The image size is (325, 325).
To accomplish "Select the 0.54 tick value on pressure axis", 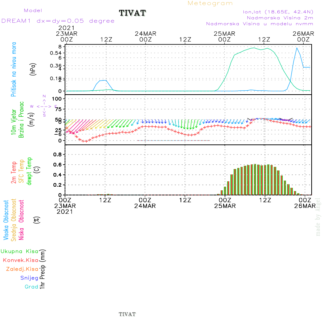I will (56, 53).
